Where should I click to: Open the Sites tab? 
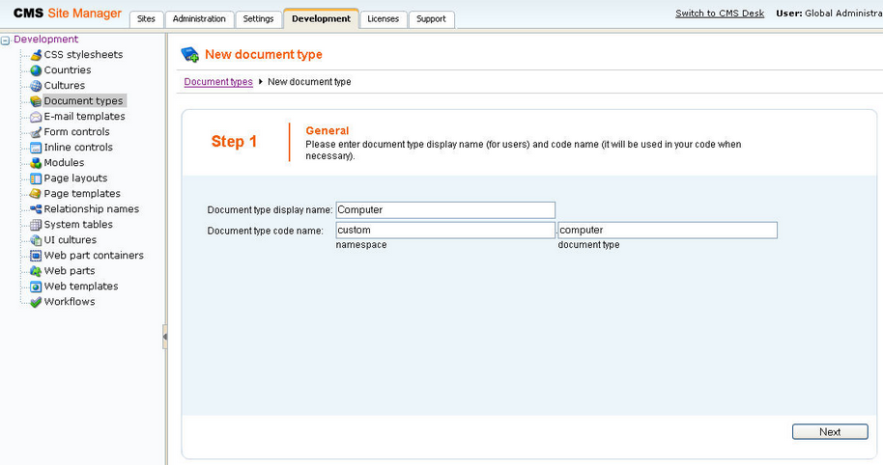coord(146,19)
